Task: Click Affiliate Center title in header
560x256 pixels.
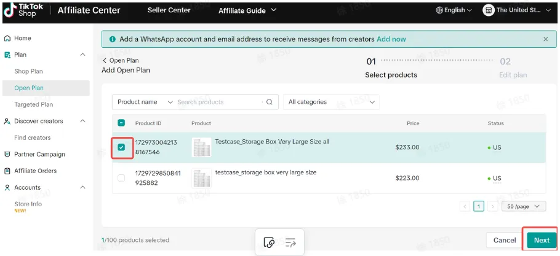Action: [x=89, y=10]
